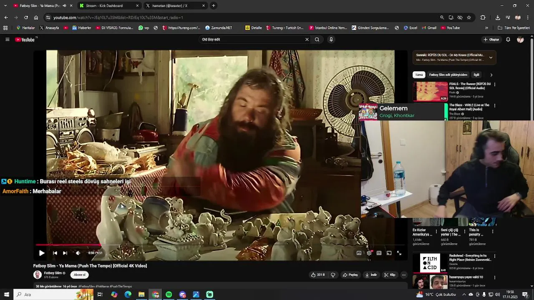Image resolution: width=534 pixels, height=300 pixels.
Task: Open Spotify from the taskbar
Action: pos(169,295)
